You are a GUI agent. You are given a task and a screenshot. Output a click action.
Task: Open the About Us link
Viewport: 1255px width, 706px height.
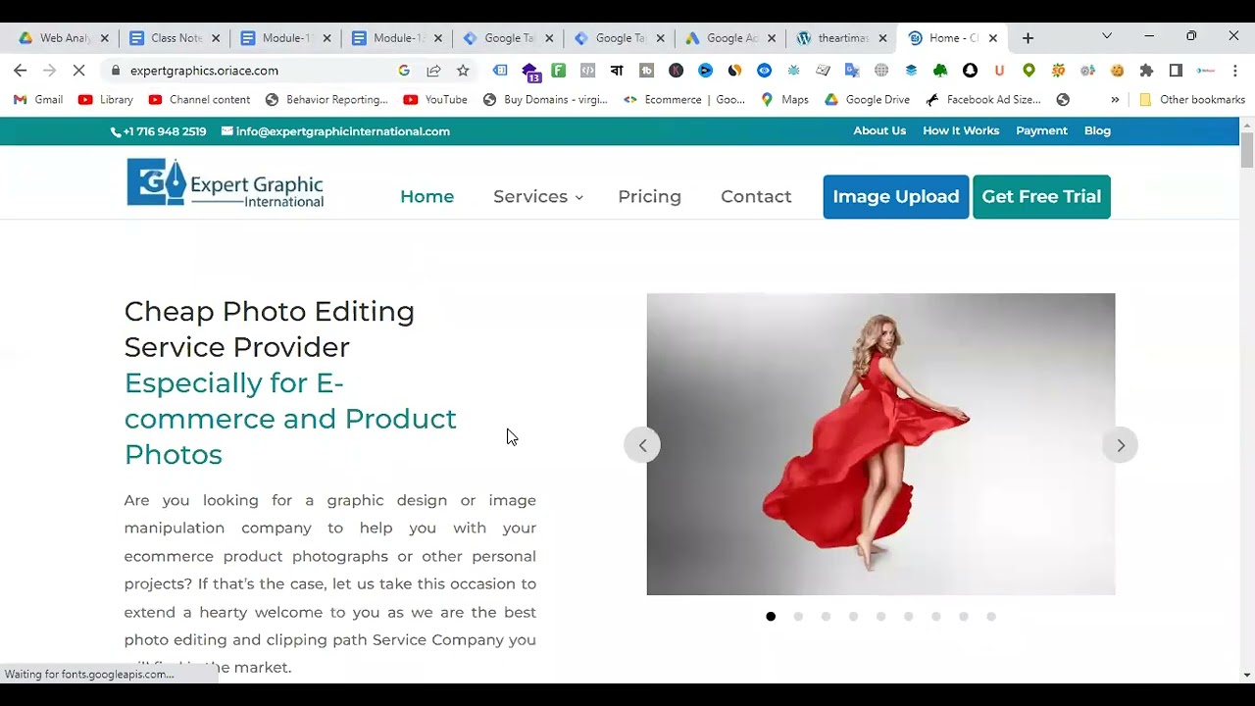tap(879, 130)
